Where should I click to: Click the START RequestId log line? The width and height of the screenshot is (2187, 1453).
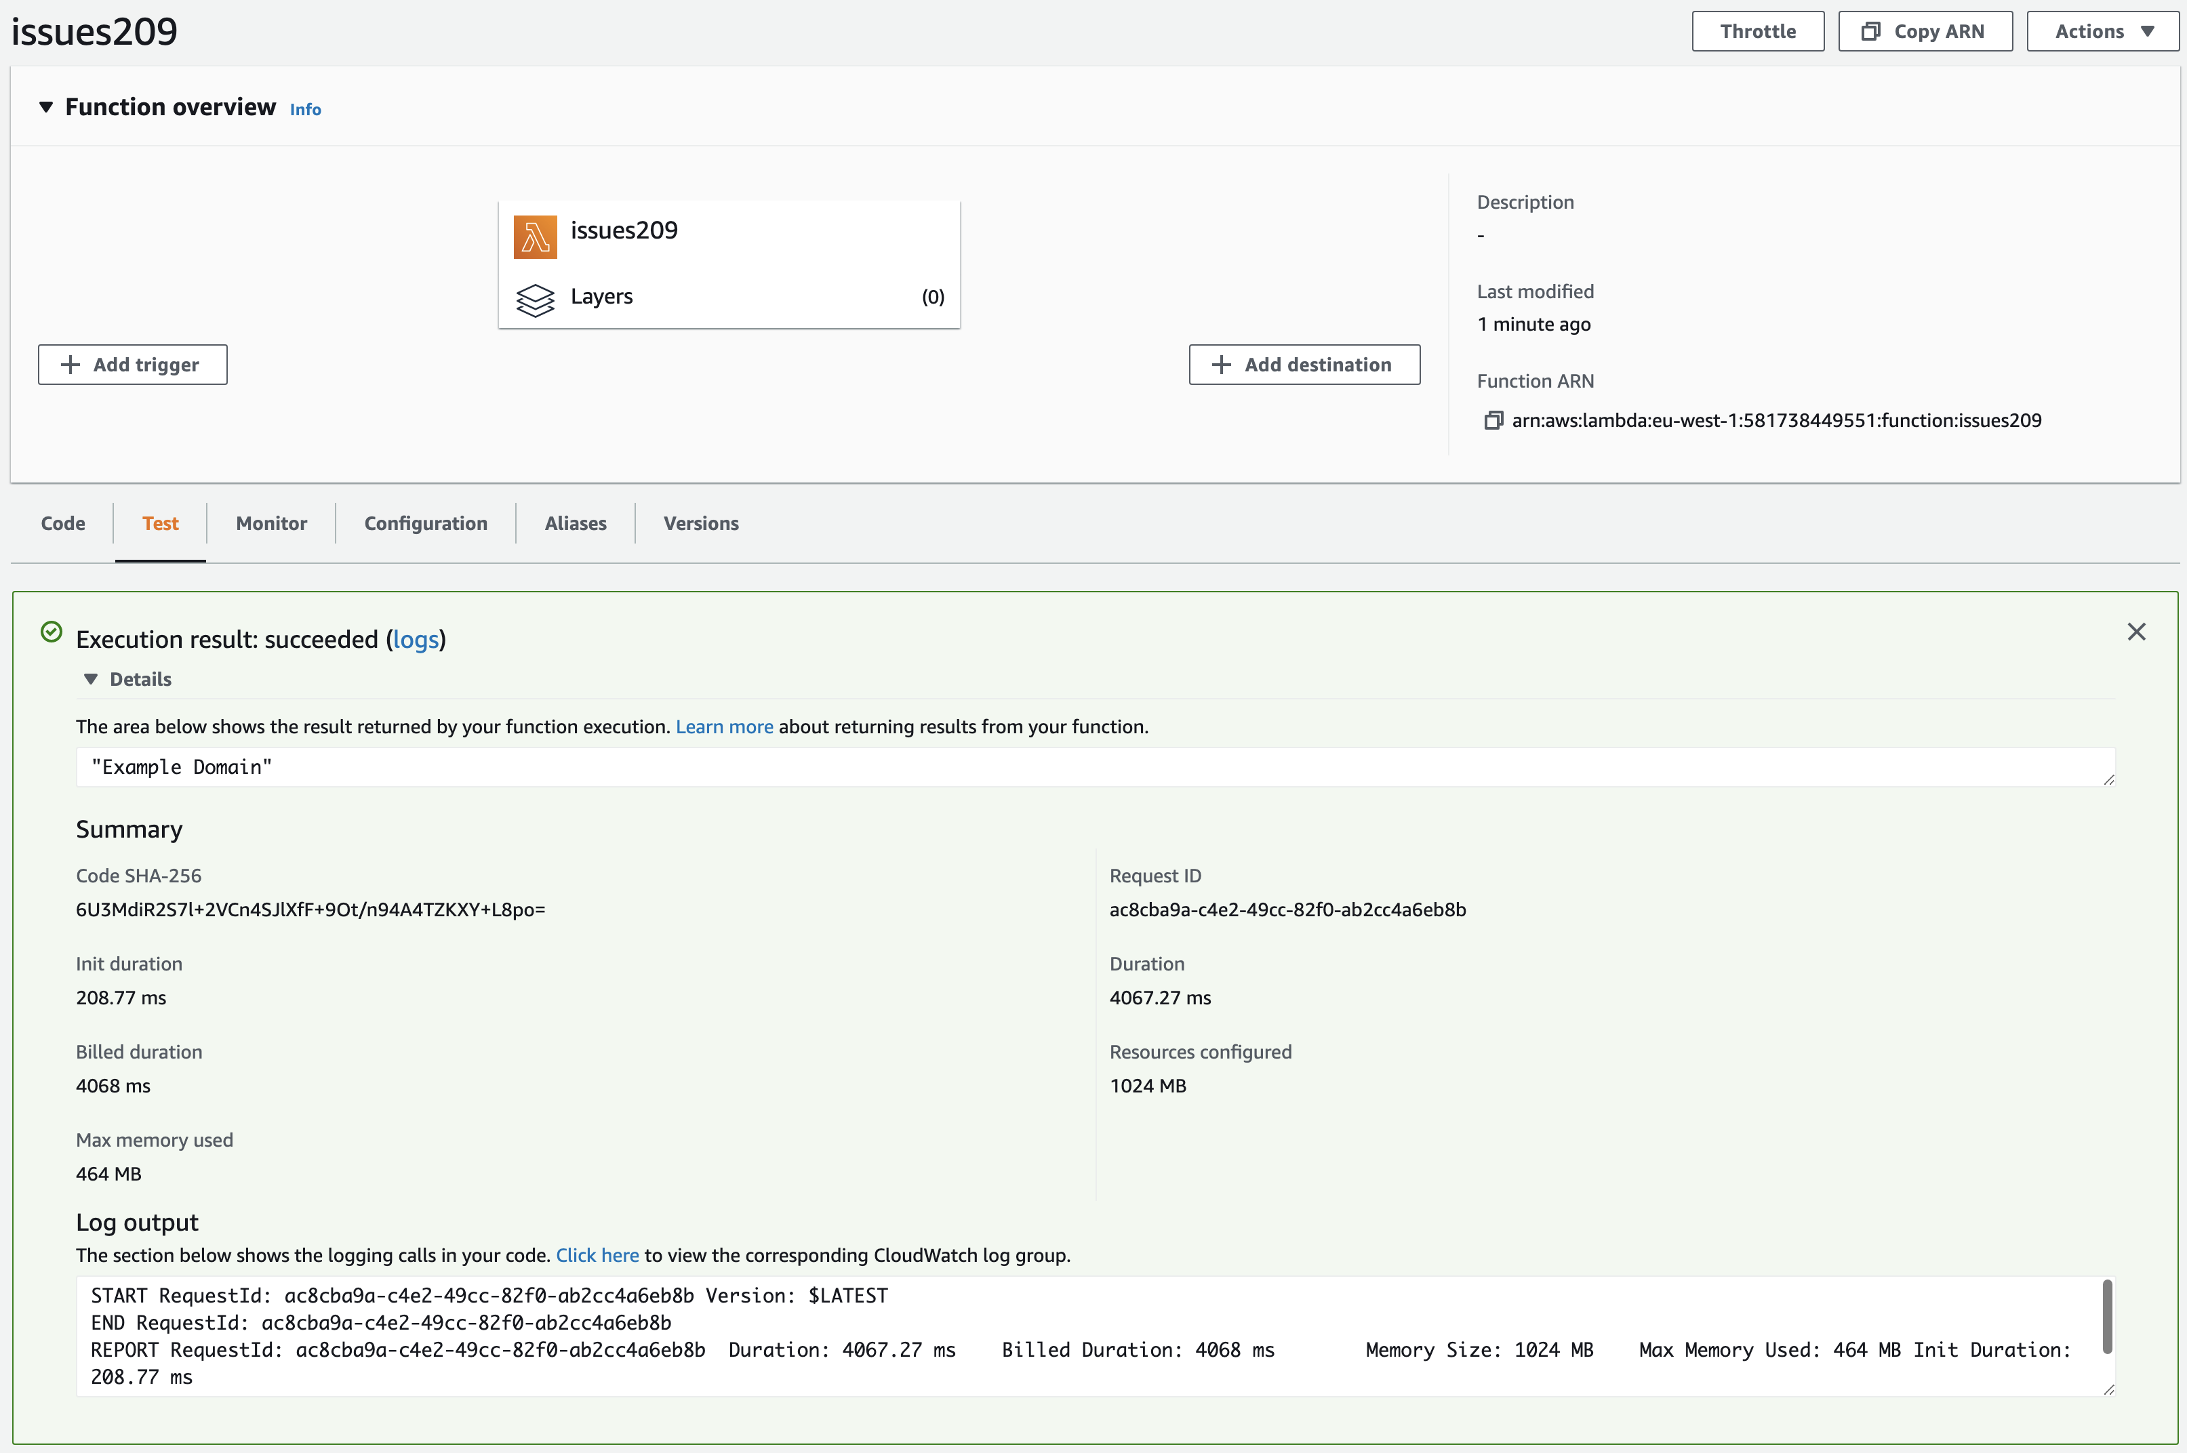click(489, 1296)
